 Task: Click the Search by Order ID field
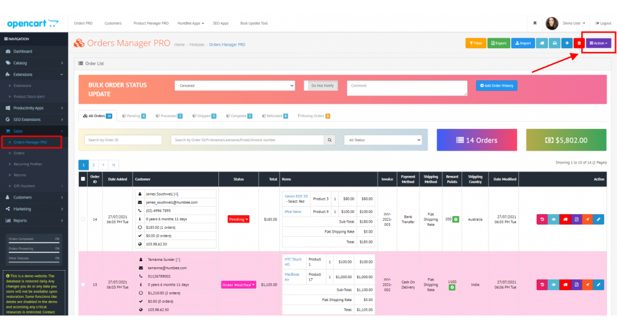(x=123, y=140)
